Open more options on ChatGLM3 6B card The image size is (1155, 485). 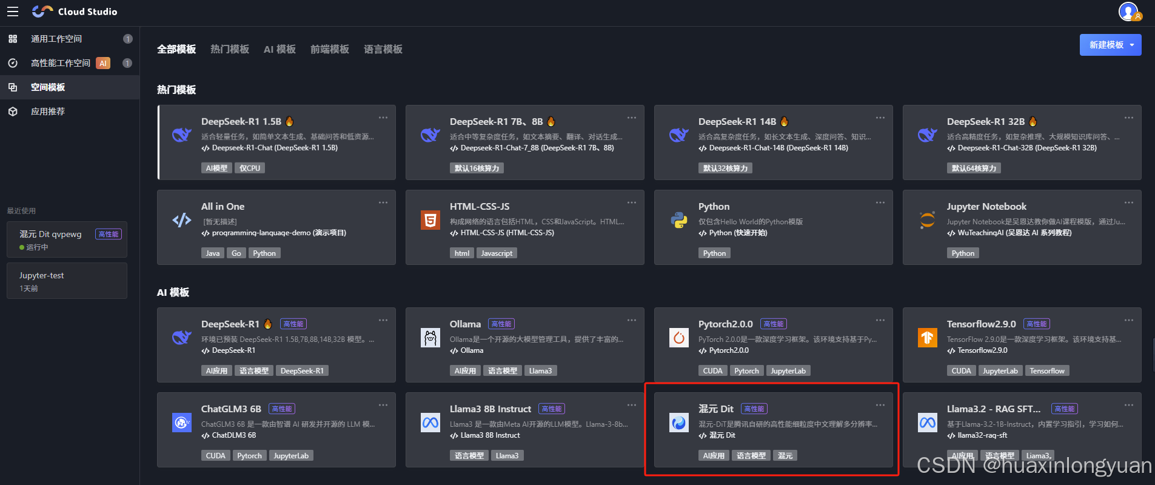383,405
